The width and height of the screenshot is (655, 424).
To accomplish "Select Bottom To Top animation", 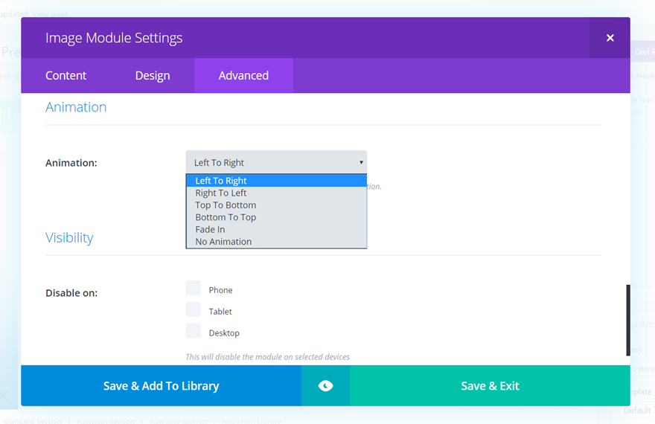I will (226, 217).
